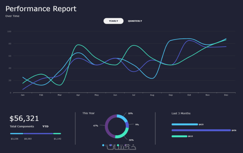Select the YEARLY view toggle
Image resolution: width=243 pixels, height=153 pixels.
(x=113, y=21)
